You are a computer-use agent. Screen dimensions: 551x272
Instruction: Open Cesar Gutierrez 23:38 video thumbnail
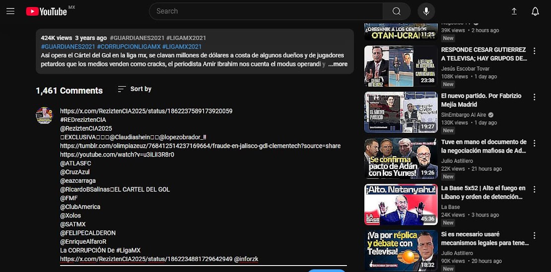[x=401, y=66]
